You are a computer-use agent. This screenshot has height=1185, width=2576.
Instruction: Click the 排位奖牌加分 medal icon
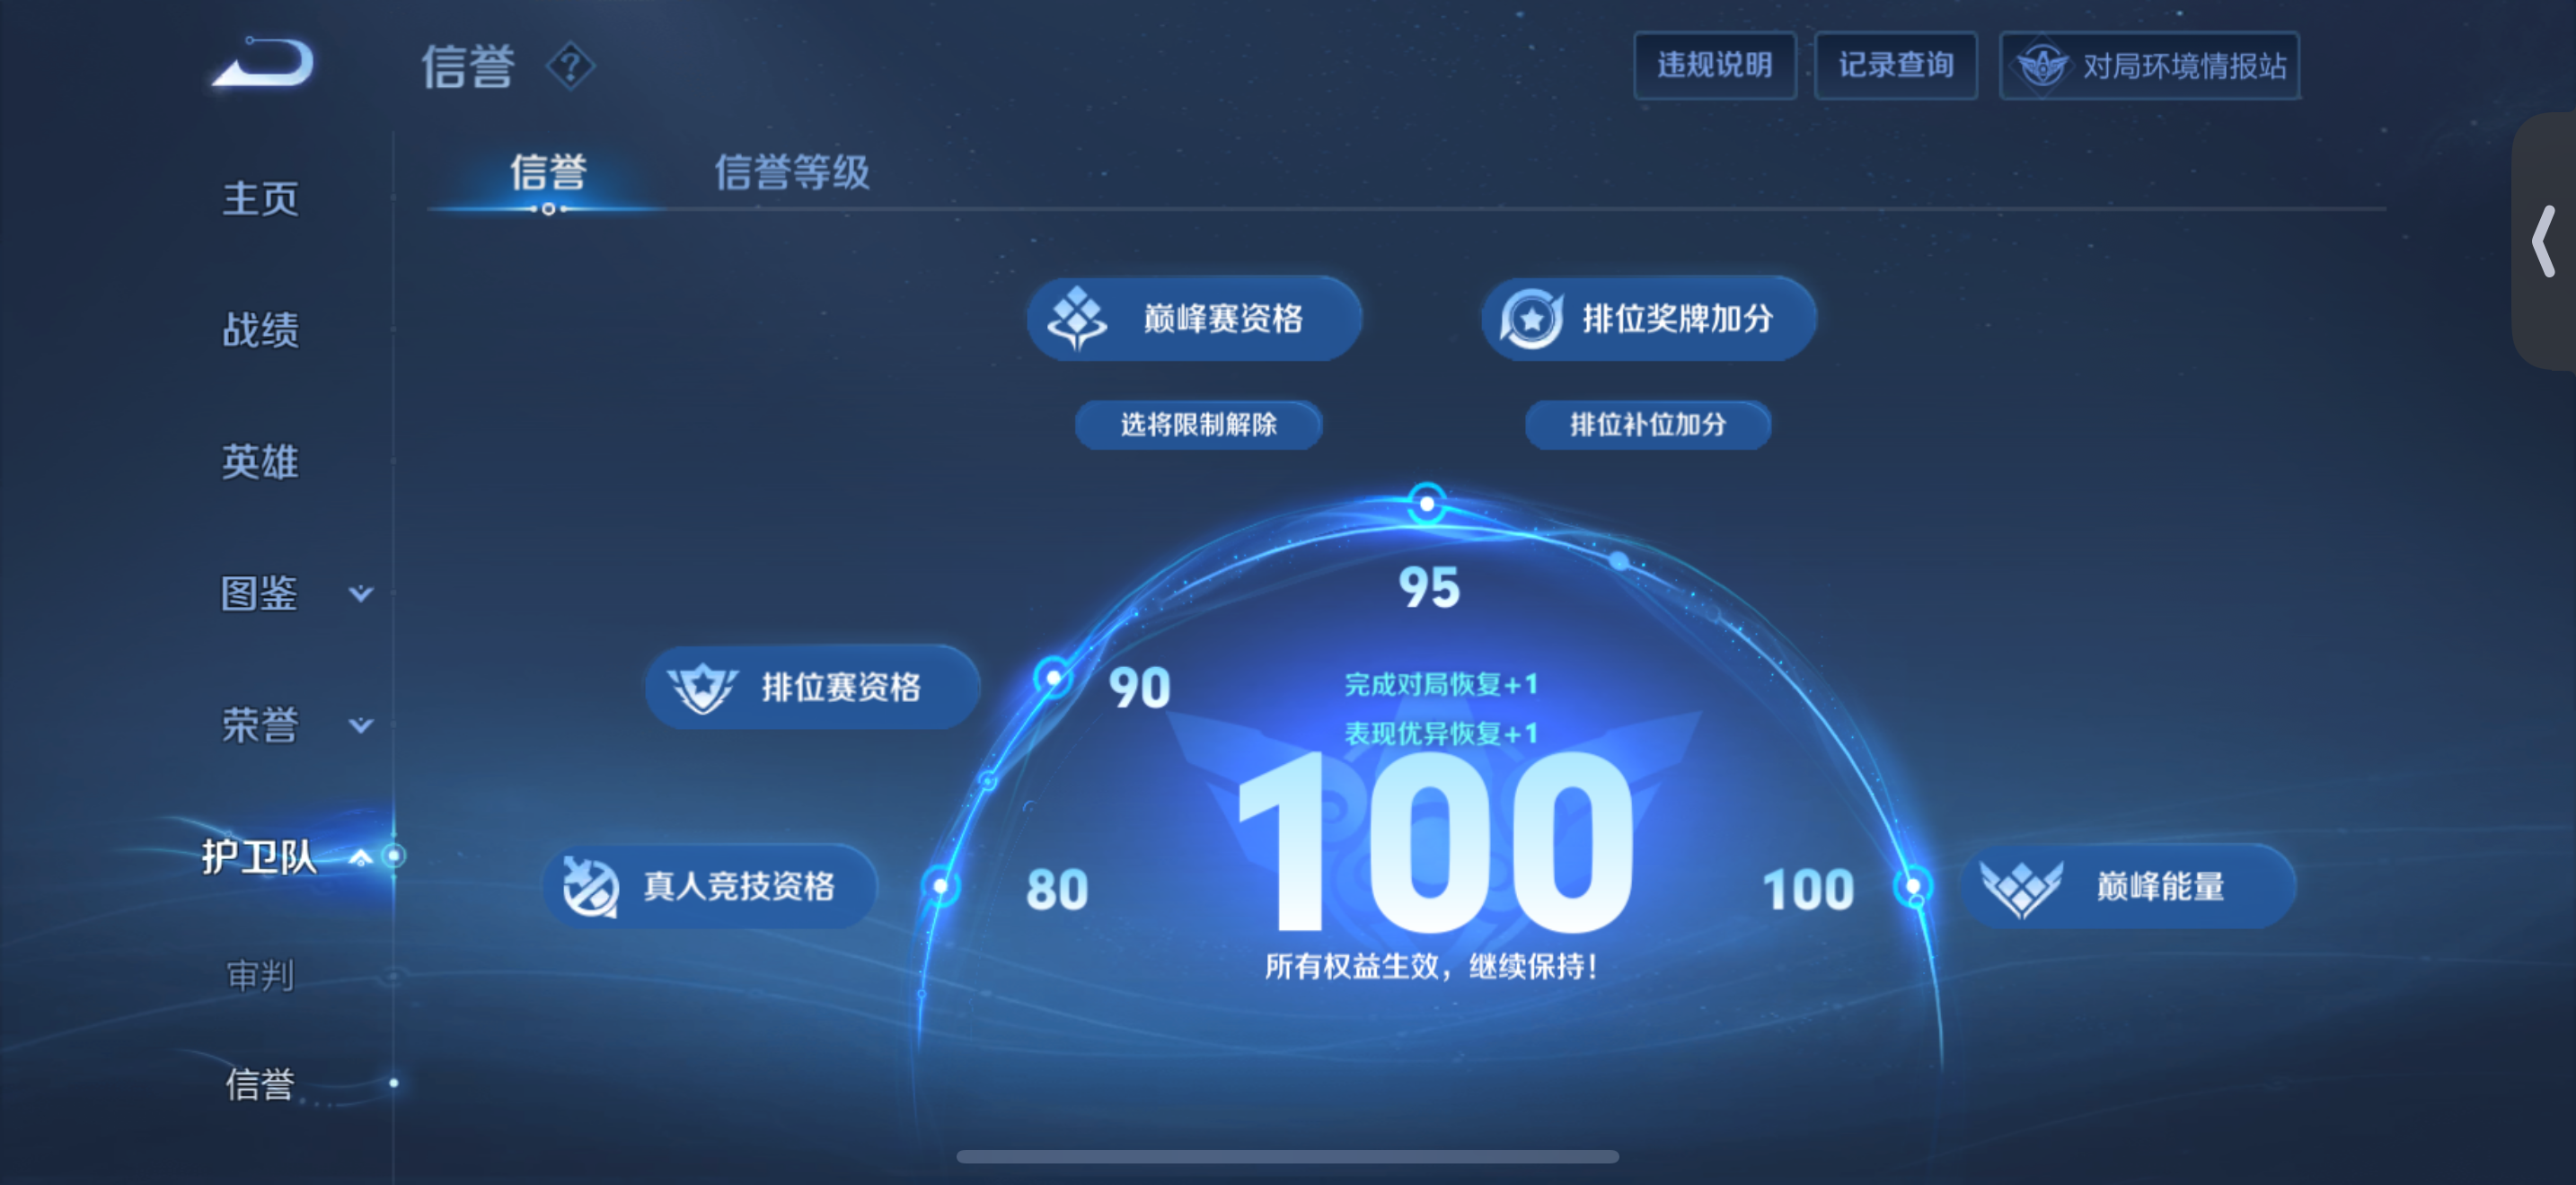click(1536, 317)
